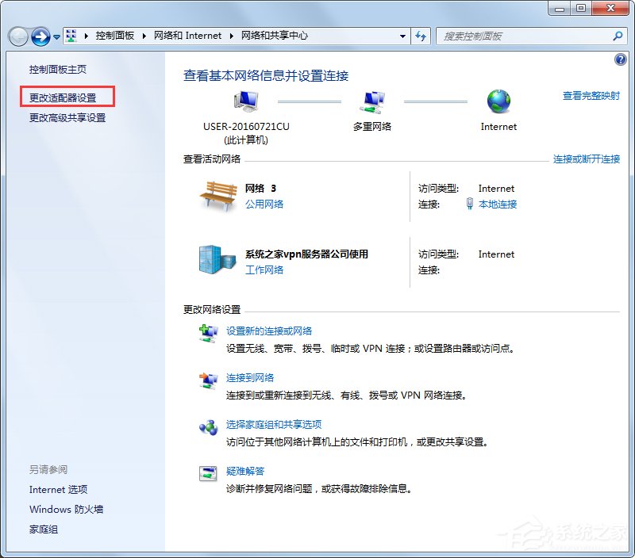The image size is (635, 558).
Task: Click the refresh icon beside address bar
Action: pos(421,36)
